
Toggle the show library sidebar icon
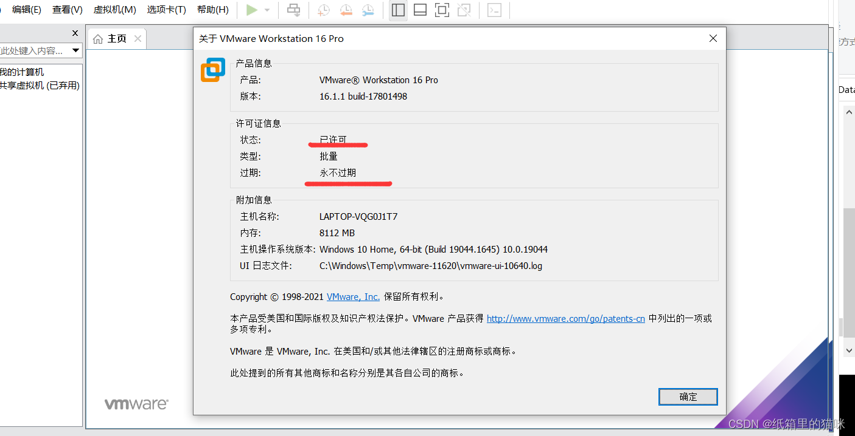(x=398, y=10)
